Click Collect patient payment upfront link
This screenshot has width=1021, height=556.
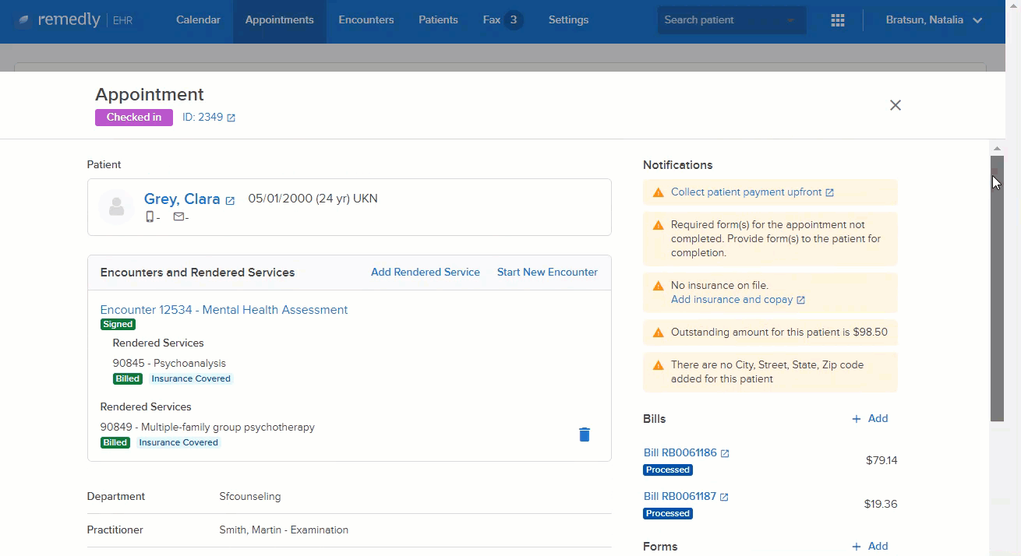point(746,192)
